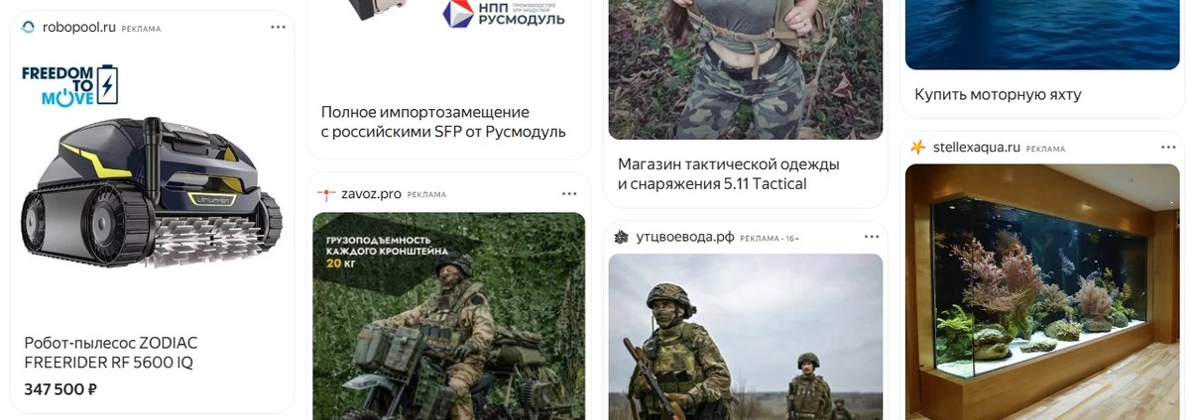
Task: Click the stellexaqua.ru star favicon
Action: coord(917,148)
